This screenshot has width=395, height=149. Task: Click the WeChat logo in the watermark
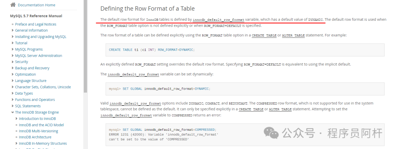point(272,133)
